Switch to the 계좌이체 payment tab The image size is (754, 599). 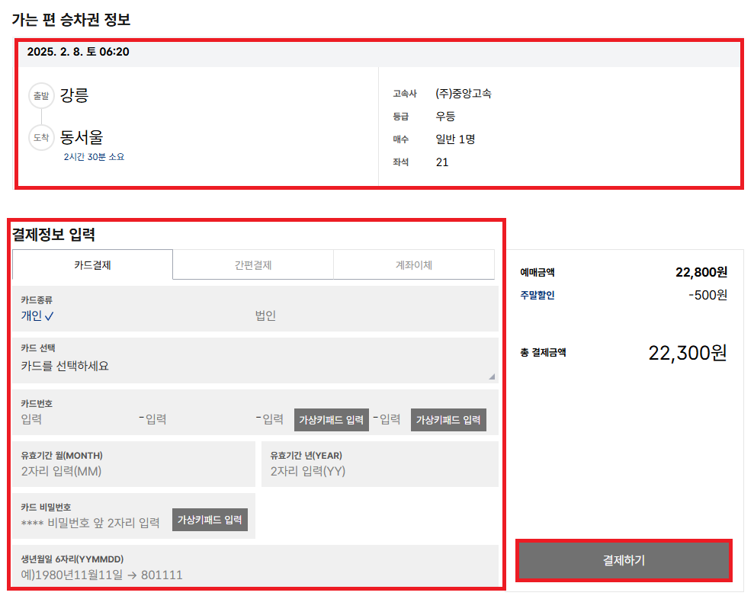coord(414,264)
